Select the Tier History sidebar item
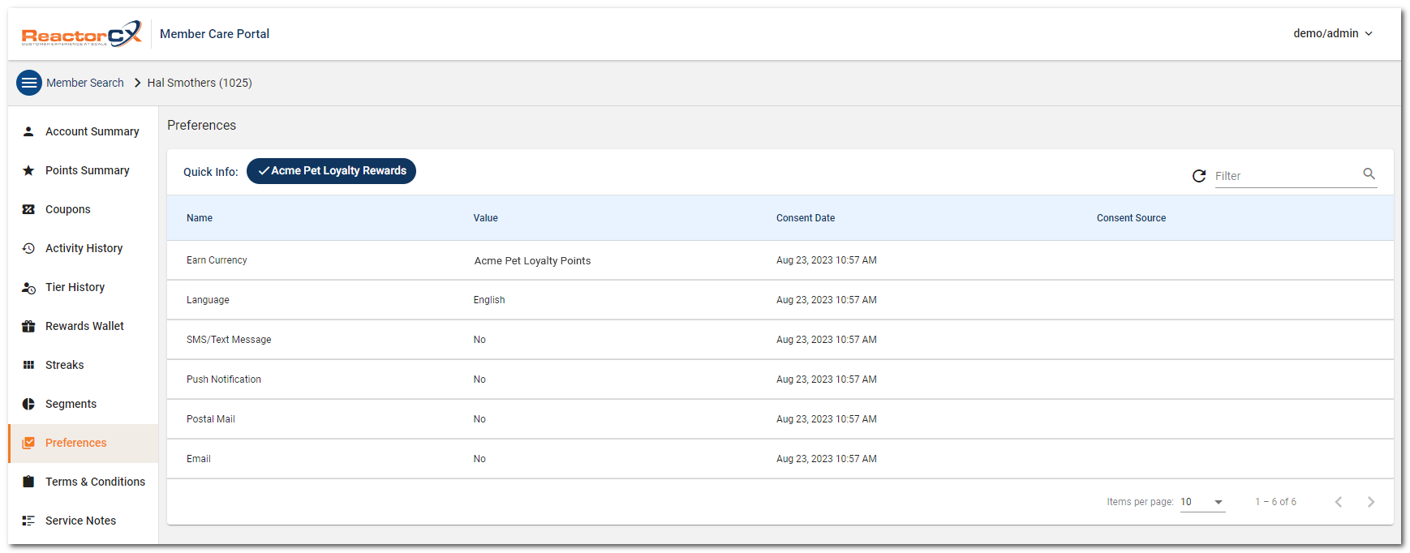The width and height of the screenshot is (1410, 553). tap(75, 287)
